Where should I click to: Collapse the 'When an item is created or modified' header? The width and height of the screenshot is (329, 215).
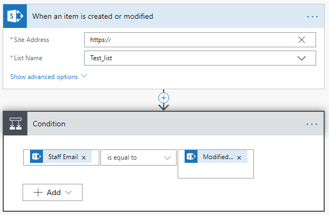click(161, 16)
